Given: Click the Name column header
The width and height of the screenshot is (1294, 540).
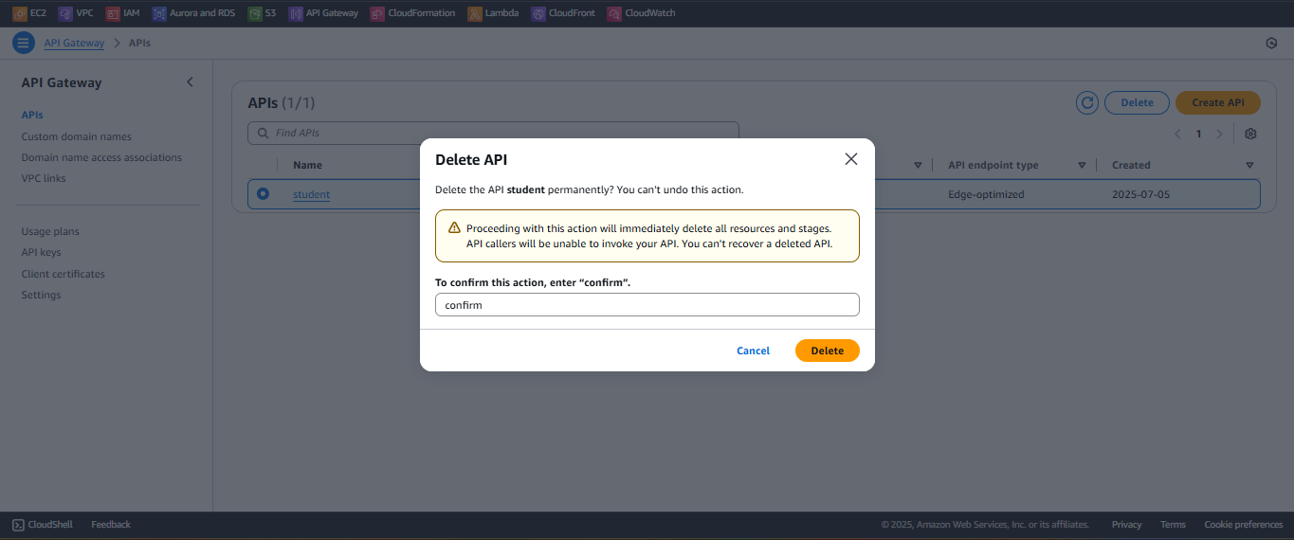Looking at the screenshot, I should pyautogui.click(x=307, y=165).
